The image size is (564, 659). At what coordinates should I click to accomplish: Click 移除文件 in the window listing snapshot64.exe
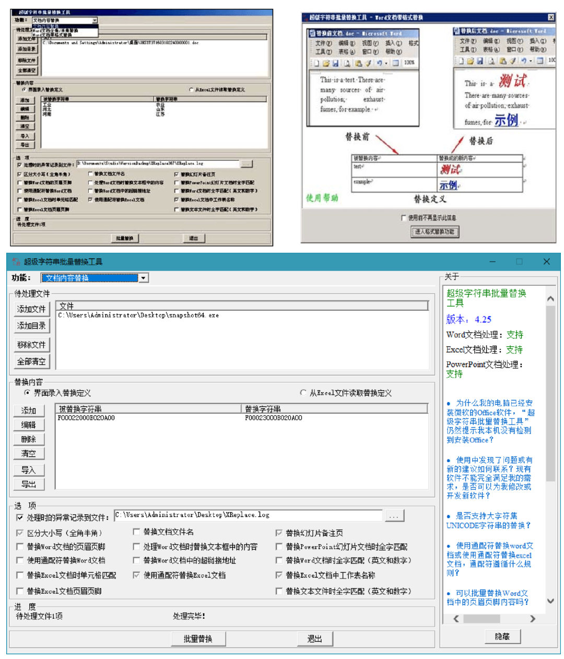tap(31, 345)
